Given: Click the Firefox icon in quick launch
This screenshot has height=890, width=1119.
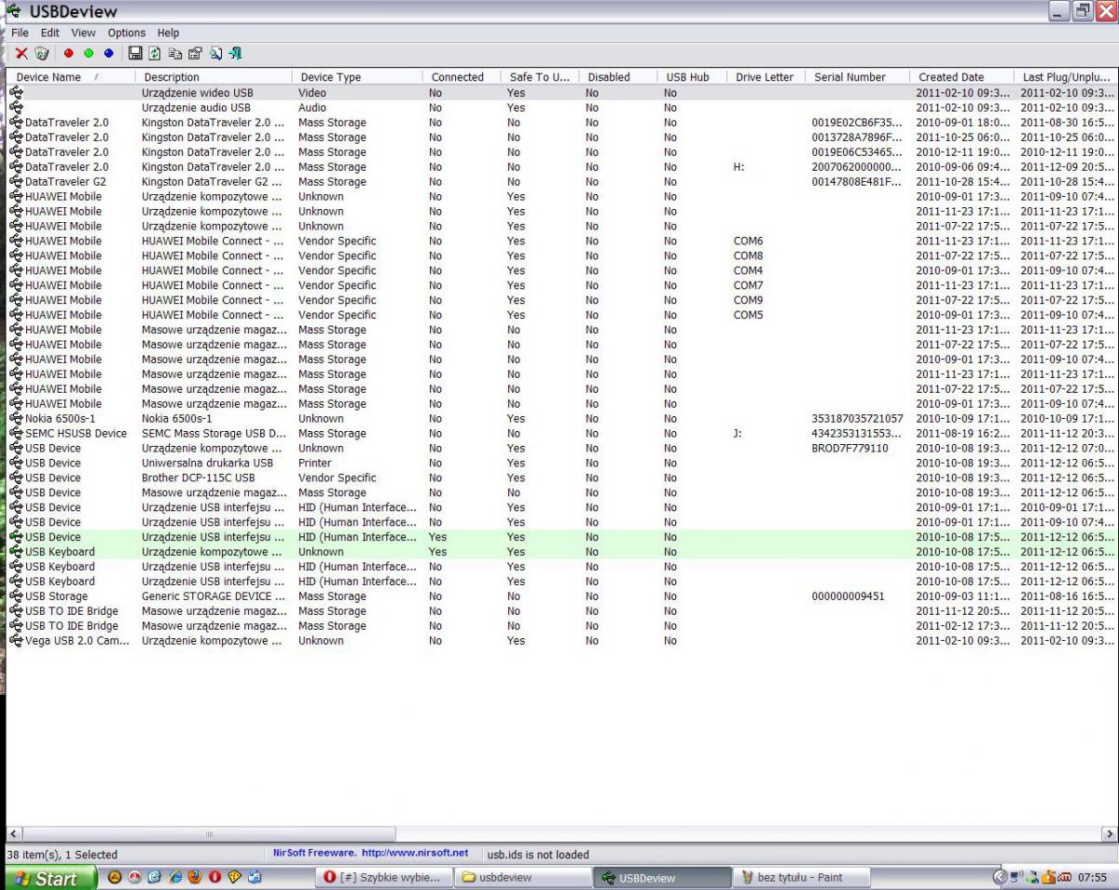Looking at the screenshot, I should pos(195,878).
